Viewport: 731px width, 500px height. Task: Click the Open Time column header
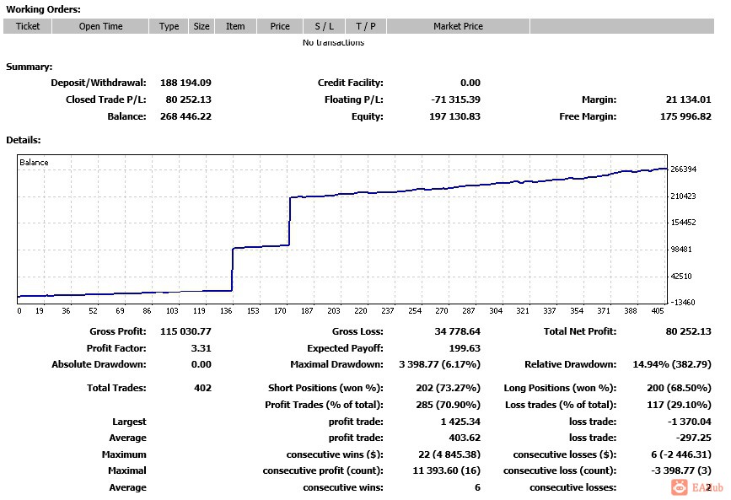(100, 26)
